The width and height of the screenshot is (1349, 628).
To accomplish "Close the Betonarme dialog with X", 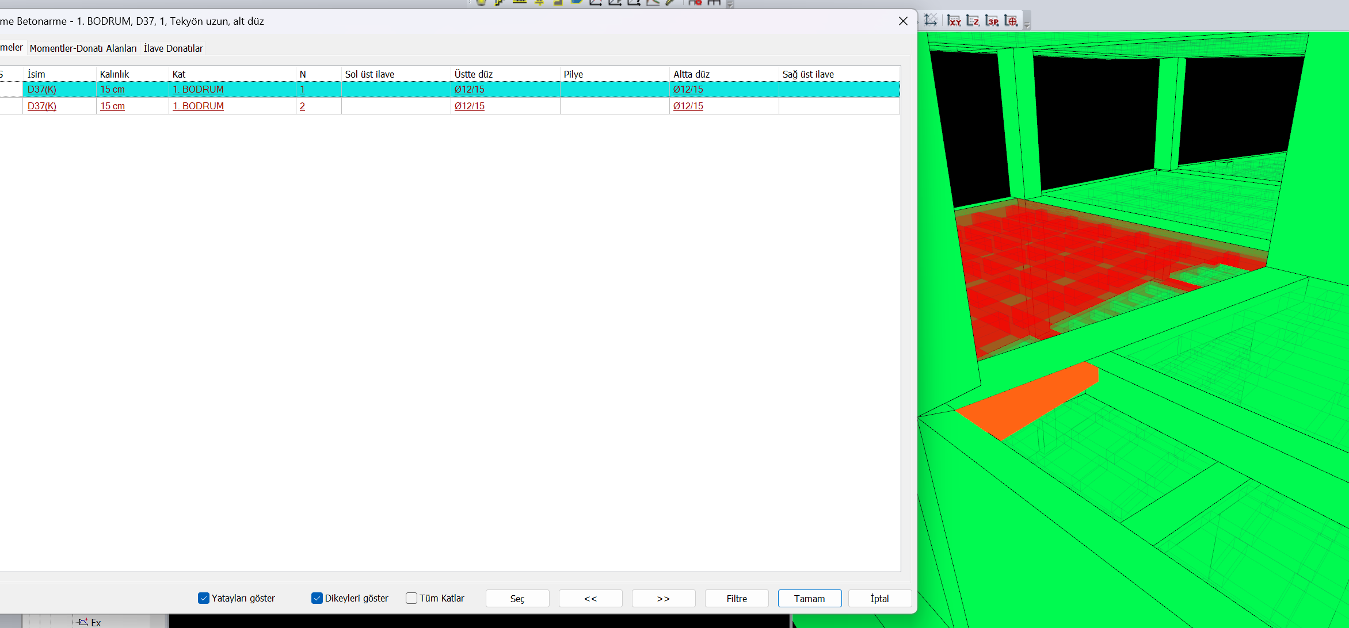I will (903, 21).
